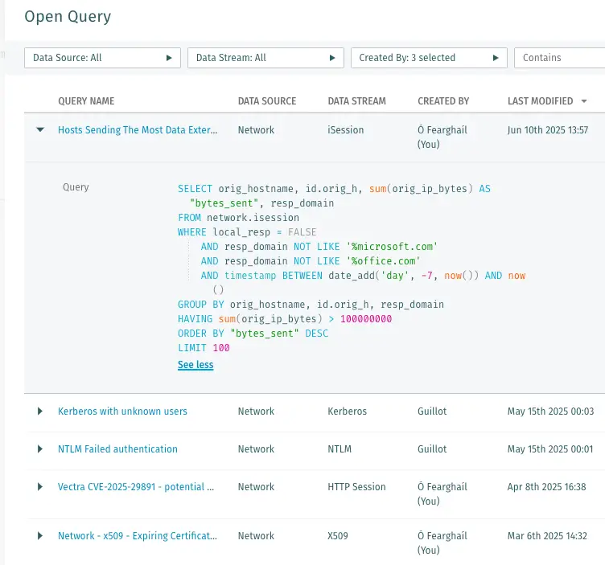Click Guillot in the Kerberos row

pos(432,411)
